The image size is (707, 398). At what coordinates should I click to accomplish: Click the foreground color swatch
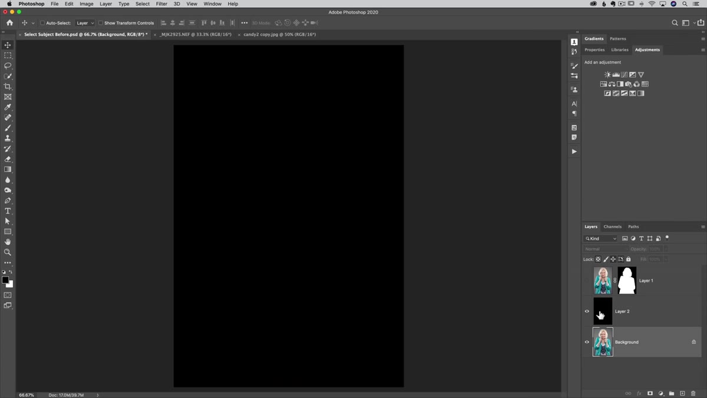click(5, 280)
